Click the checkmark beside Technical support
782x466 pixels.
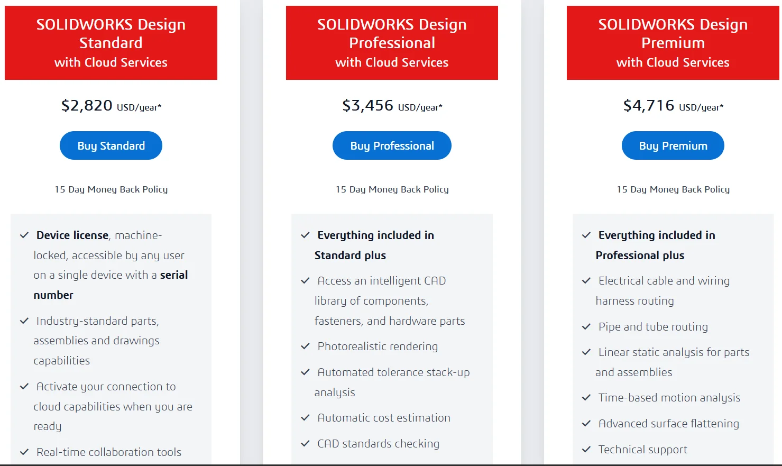tap(586, 450)
